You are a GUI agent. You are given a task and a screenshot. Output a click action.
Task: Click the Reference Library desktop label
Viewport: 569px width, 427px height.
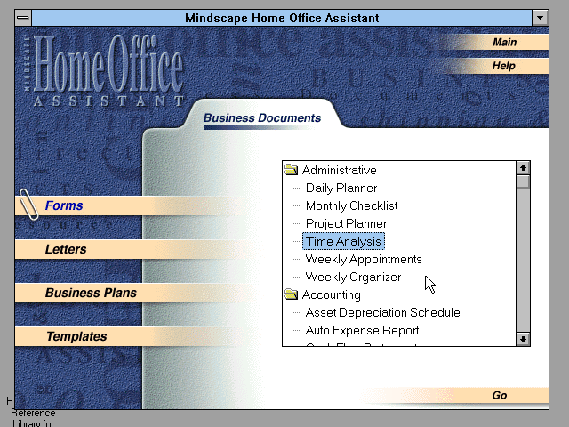(33, 418)
